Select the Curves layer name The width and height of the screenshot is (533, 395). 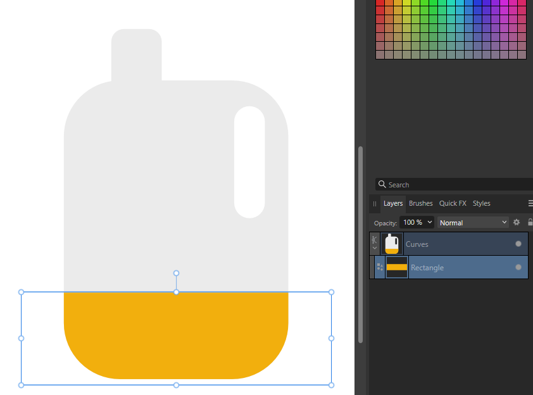(x=417, y=244)
